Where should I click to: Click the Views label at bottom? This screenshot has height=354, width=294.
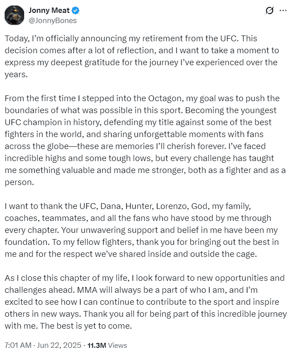pos(117,345)
